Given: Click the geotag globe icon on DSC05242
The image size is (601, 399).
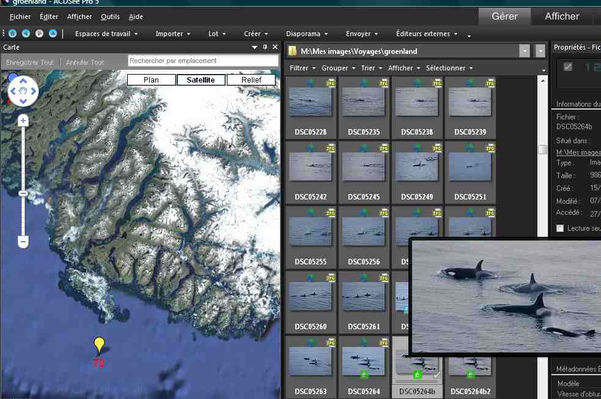Looking at the screenshot, I should [x=311, y=147].
